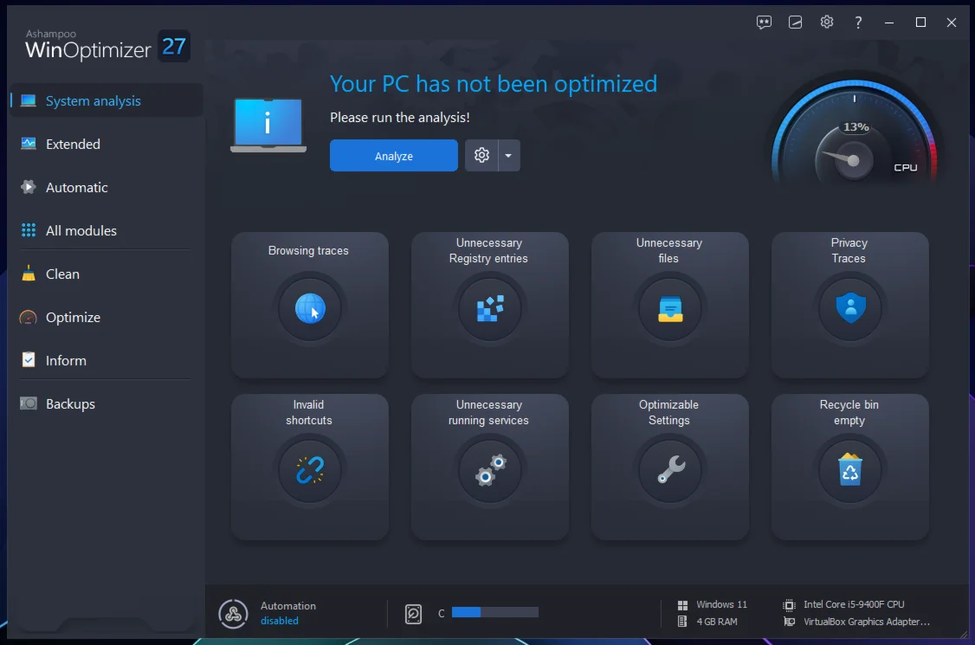Click the Automation disabled link
This screenshot has width=975, height=645.
(279, 621)
